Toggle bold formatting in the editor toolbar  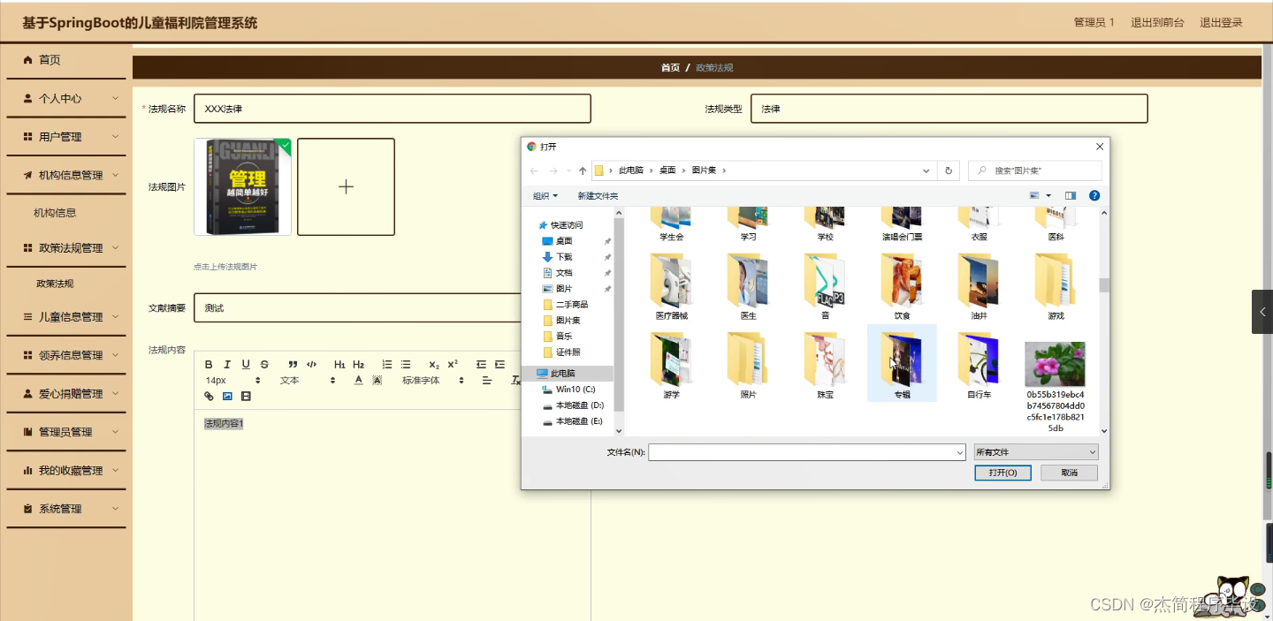209,364
